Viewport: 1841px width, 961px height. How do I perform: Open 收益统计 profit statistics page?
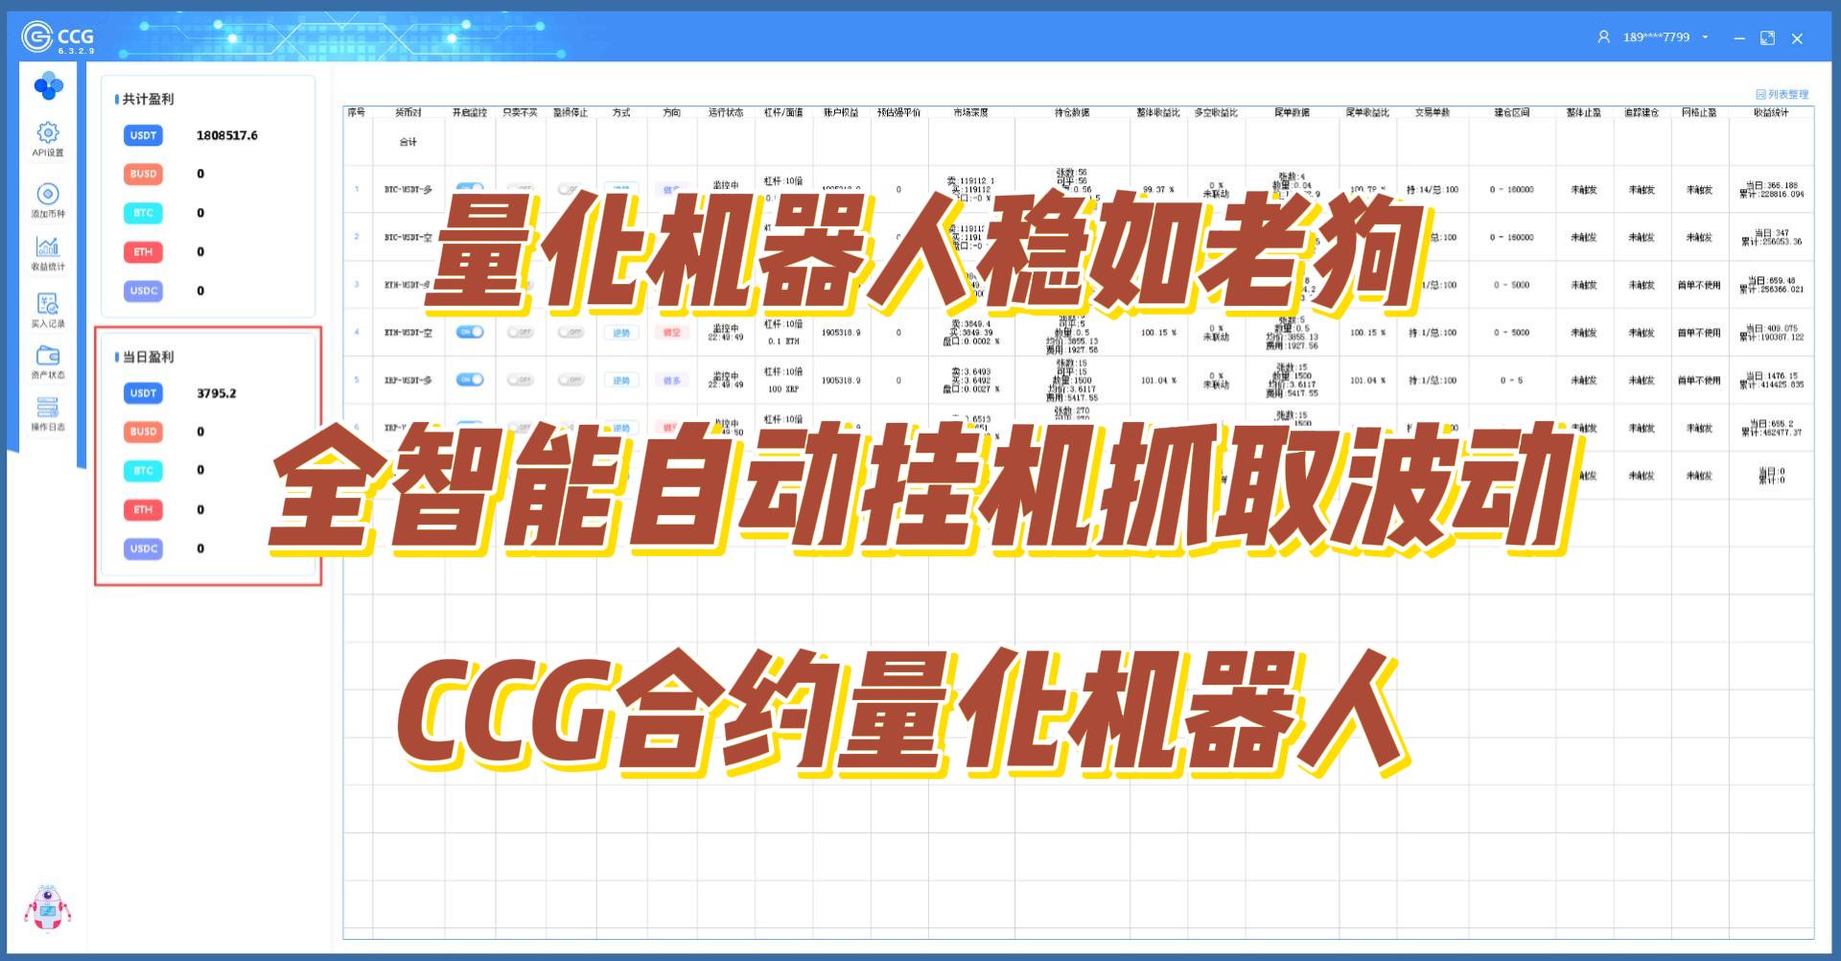click(48, 253)
